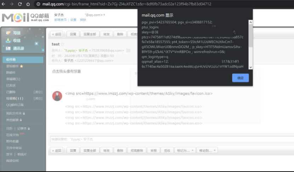Click alert dialog scroll down arrow

[x=250, y=68]
